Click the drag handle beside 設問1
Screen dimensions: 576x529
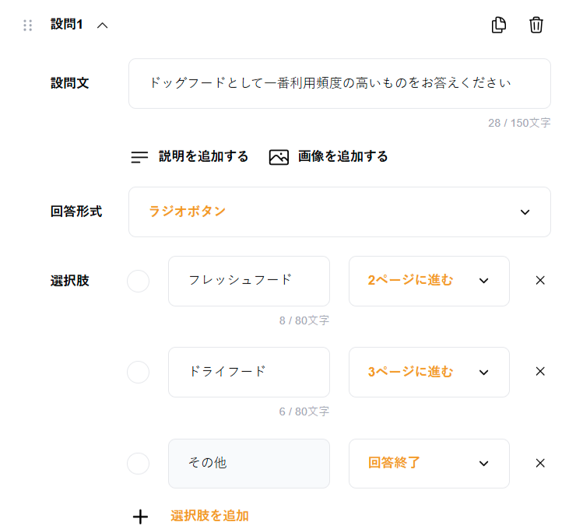[x=28, y=25]
